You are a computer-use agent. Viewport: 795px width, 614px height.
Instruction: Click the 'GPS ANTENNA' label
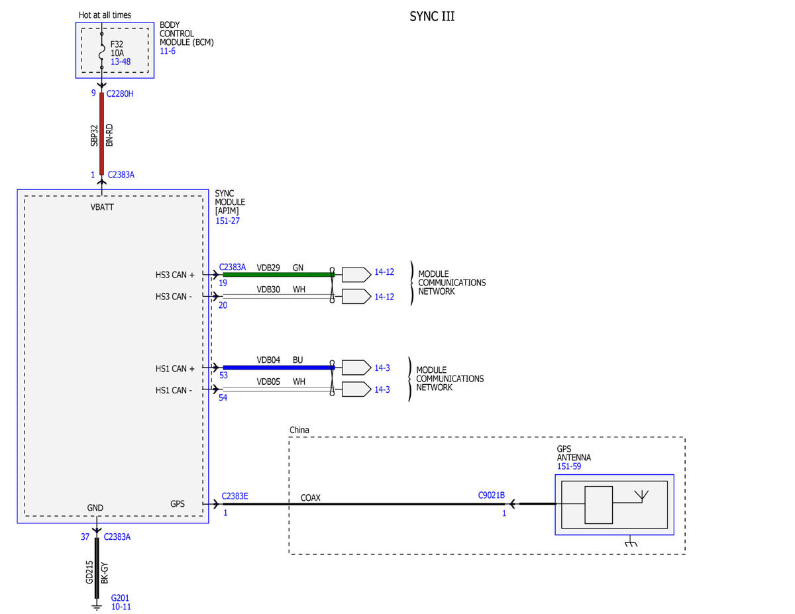click(574, 453)
